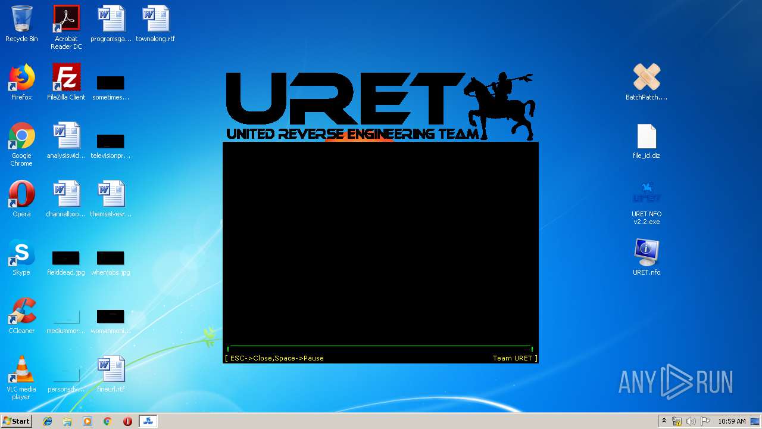Click Show Desktop button in tray
762x429 pixels.
[756, 421]
